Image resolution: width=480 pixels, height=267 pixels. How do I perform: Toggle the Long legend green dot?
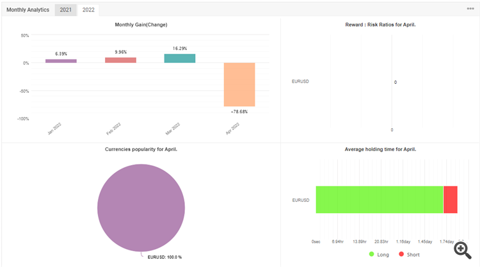371,254
